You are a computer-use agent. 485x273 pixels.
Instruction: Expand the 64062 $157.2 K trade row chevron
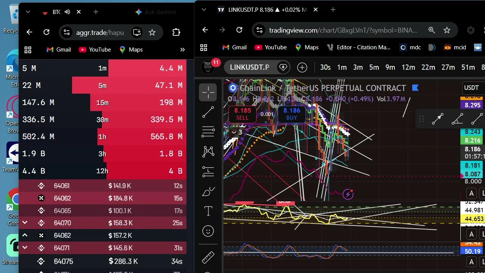[25, 235]
